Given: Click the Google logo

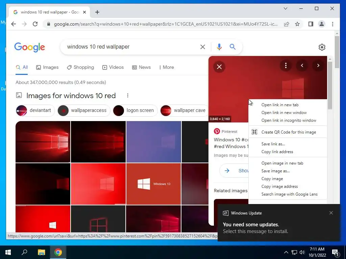Looking at the screenshot, I should [x=30, y=47].
